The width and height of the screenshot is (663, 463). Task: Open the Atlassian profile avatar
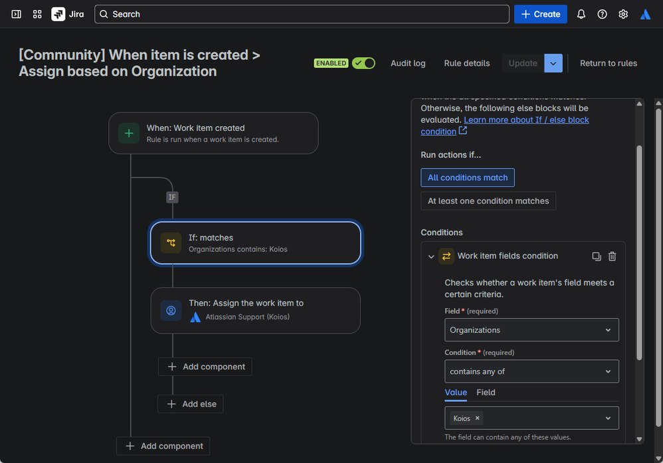[x=645, y=15]
